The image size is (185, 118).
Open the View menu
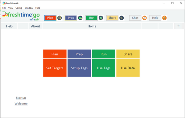click(x=10, y=8)
